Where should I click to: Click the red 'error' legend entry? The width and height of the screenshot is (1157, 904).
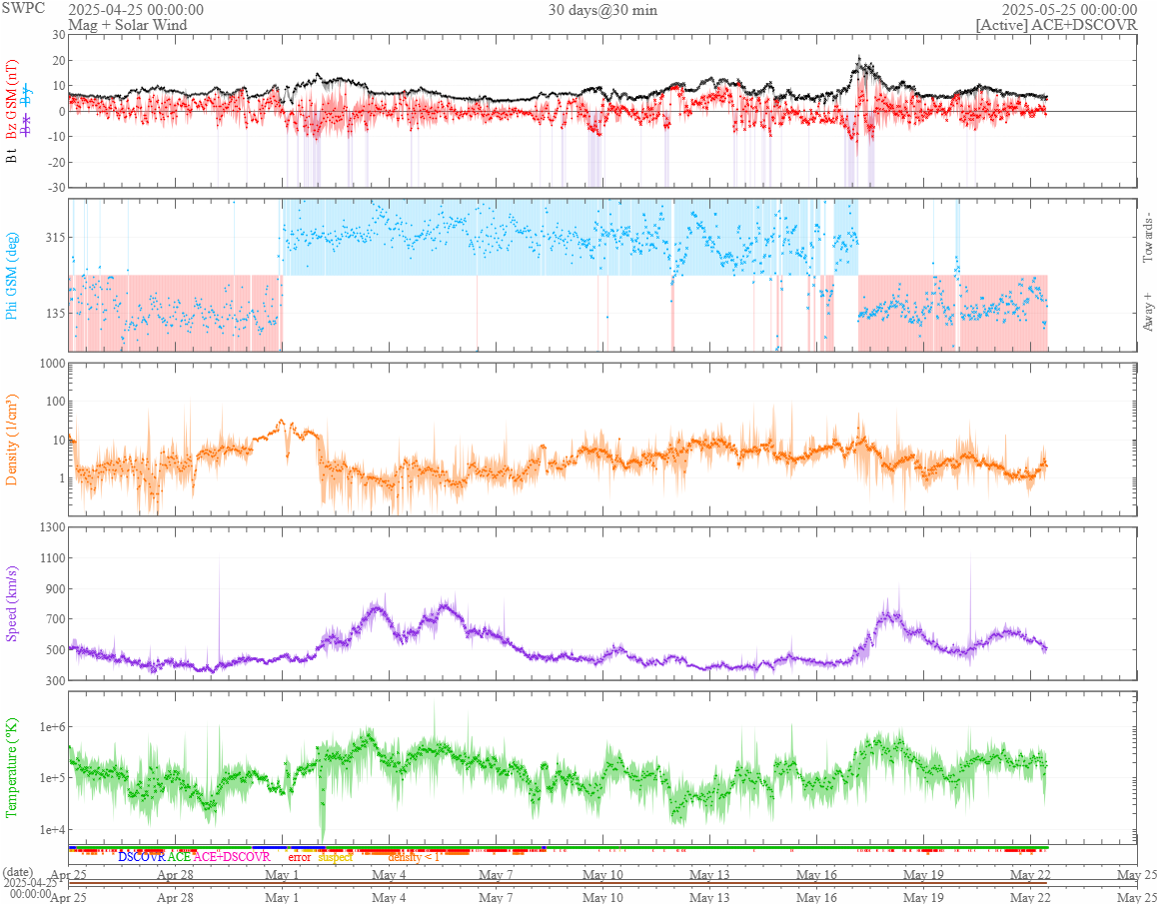[300, 857]
